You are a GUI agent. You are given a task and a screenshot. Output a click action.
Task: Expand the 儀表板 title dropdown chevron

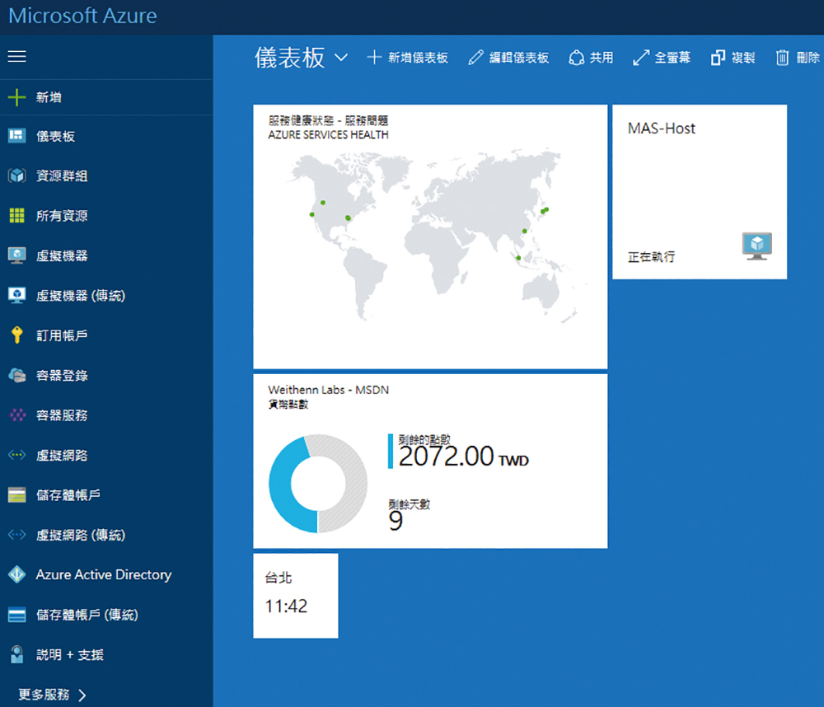point(341,58)
